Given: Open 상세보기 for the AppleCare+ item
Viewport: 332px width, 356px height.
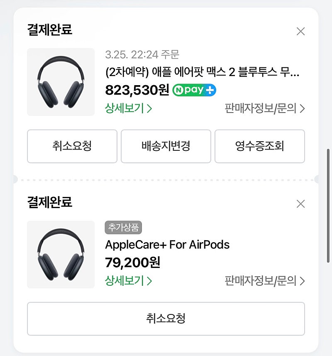Looking at the screenshot, I should pos(129,281).
